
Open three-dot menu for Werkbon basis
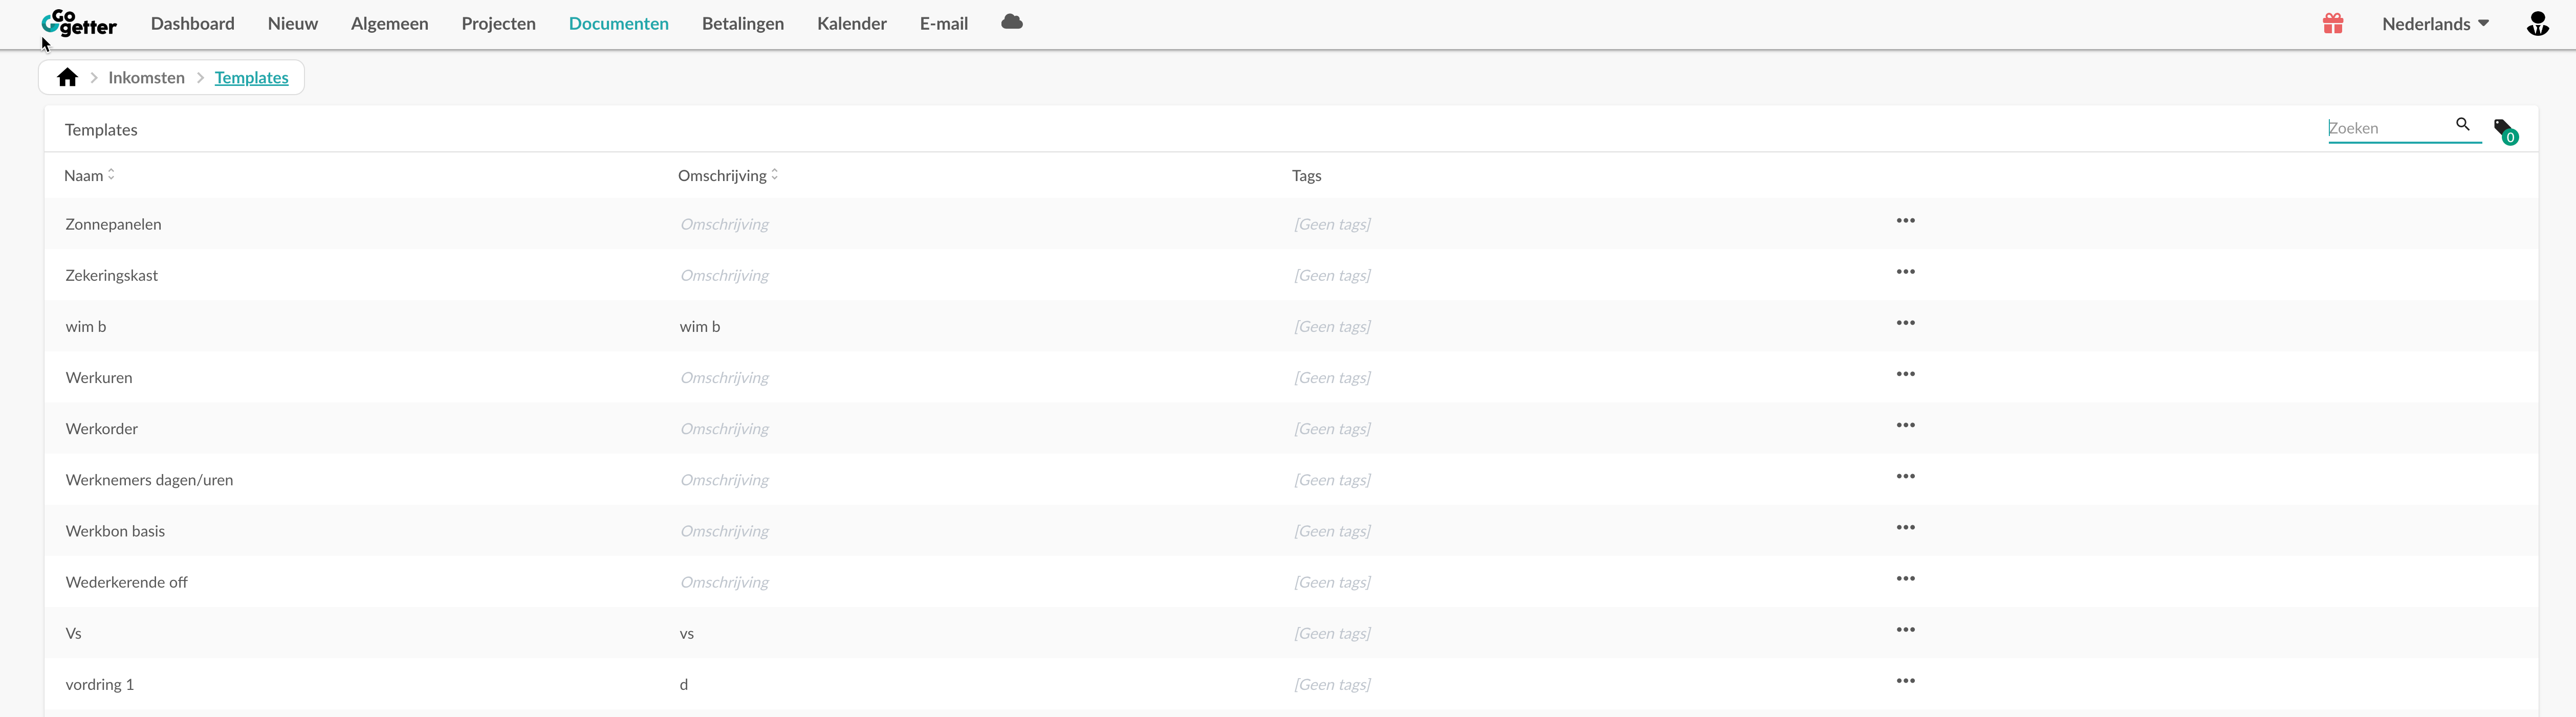click(1905, 528)
